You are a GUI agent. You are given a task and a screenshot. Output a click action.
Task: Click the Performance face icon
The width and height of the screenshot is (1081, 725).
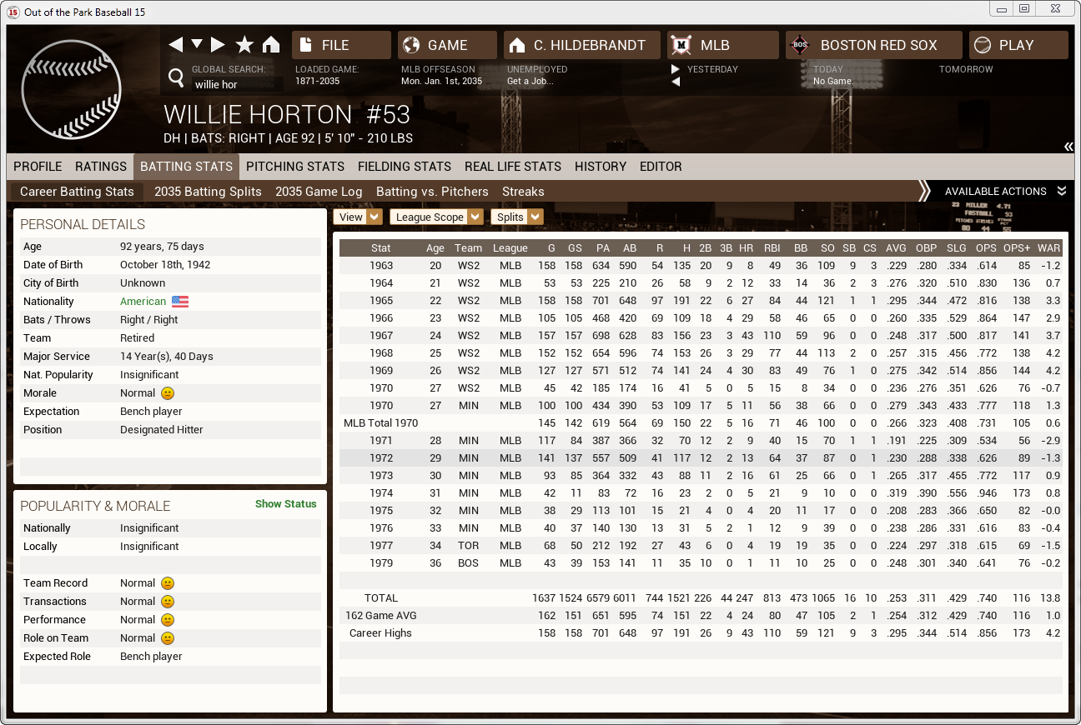[x=167, y=620]
